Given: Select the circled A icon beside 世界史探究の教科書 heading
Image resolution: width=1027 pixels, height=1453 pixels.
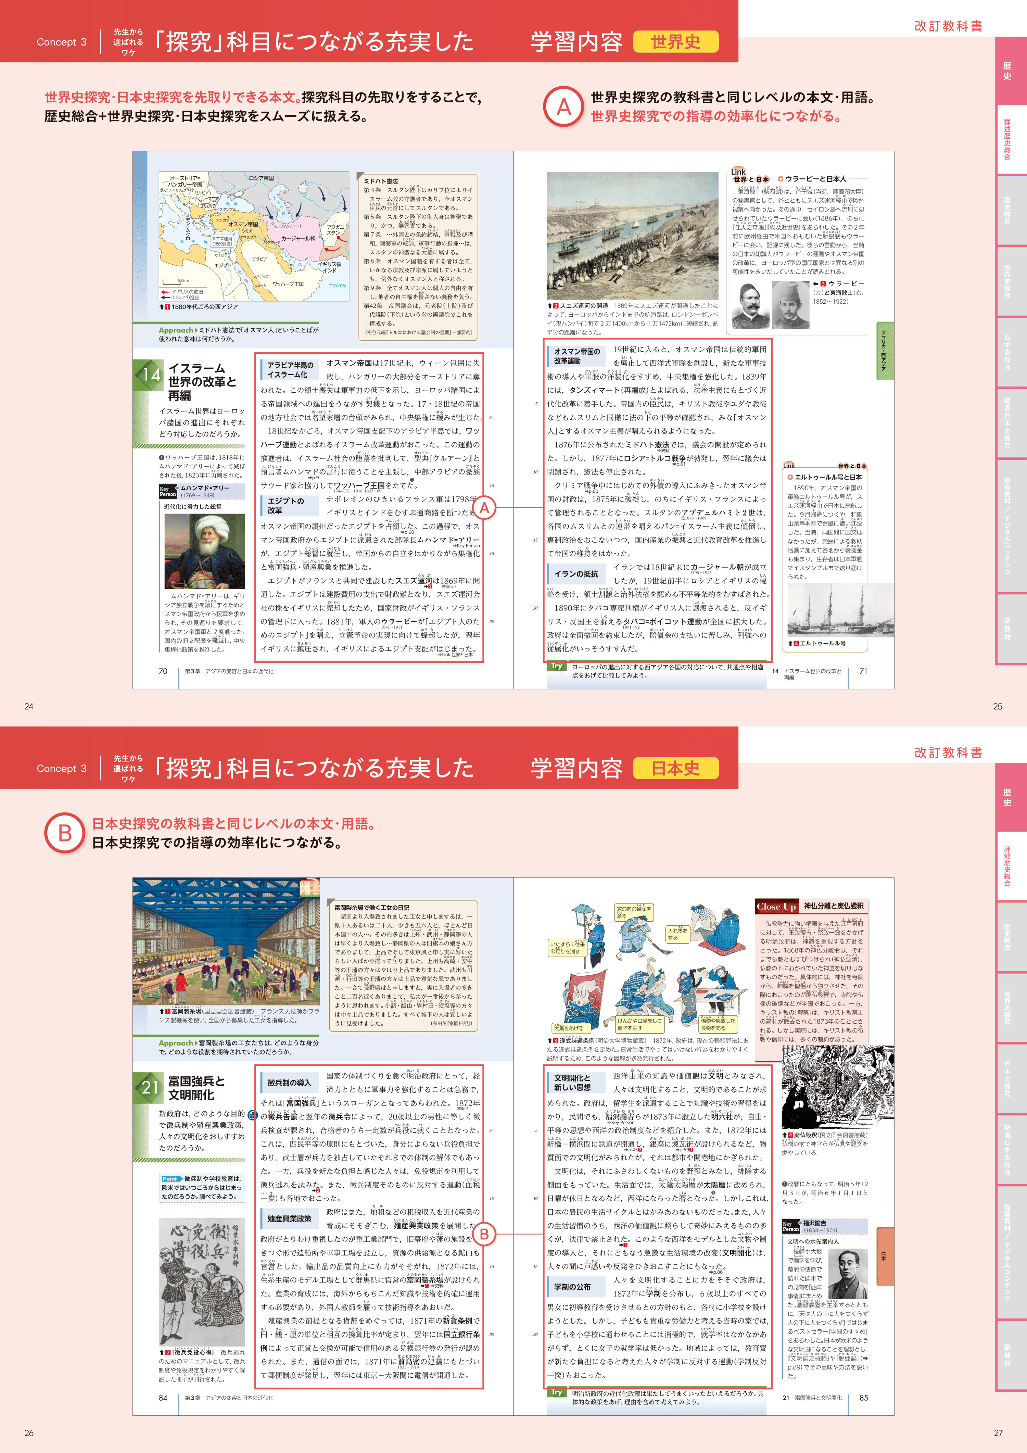Looking at the screenshot, I should pos(563,106).
